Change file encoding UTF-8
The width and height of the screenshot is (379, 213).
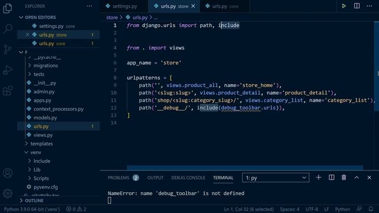311,209
